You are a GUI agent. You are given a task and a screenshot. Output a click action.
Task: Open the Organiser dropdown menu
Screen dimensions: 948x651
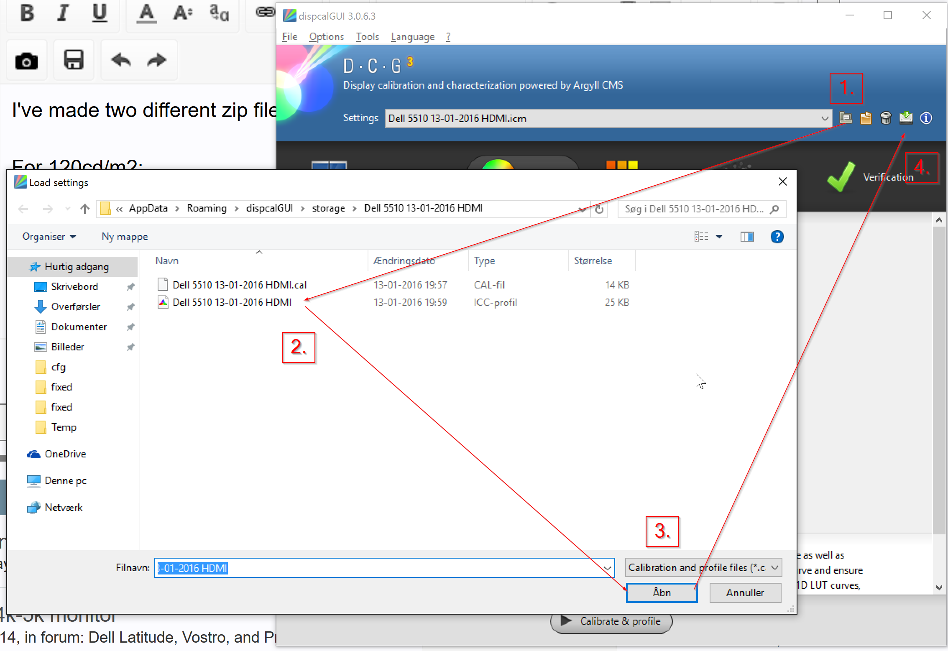(x=49, y=237)
